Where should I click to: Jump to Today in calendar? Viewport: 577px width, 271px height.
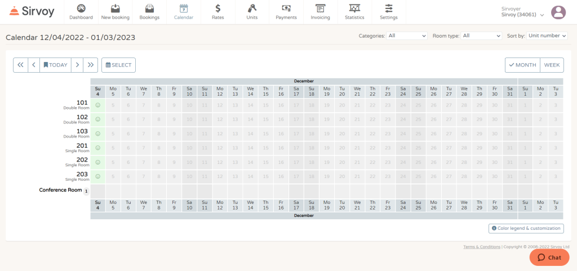click(x=55, y=65)
